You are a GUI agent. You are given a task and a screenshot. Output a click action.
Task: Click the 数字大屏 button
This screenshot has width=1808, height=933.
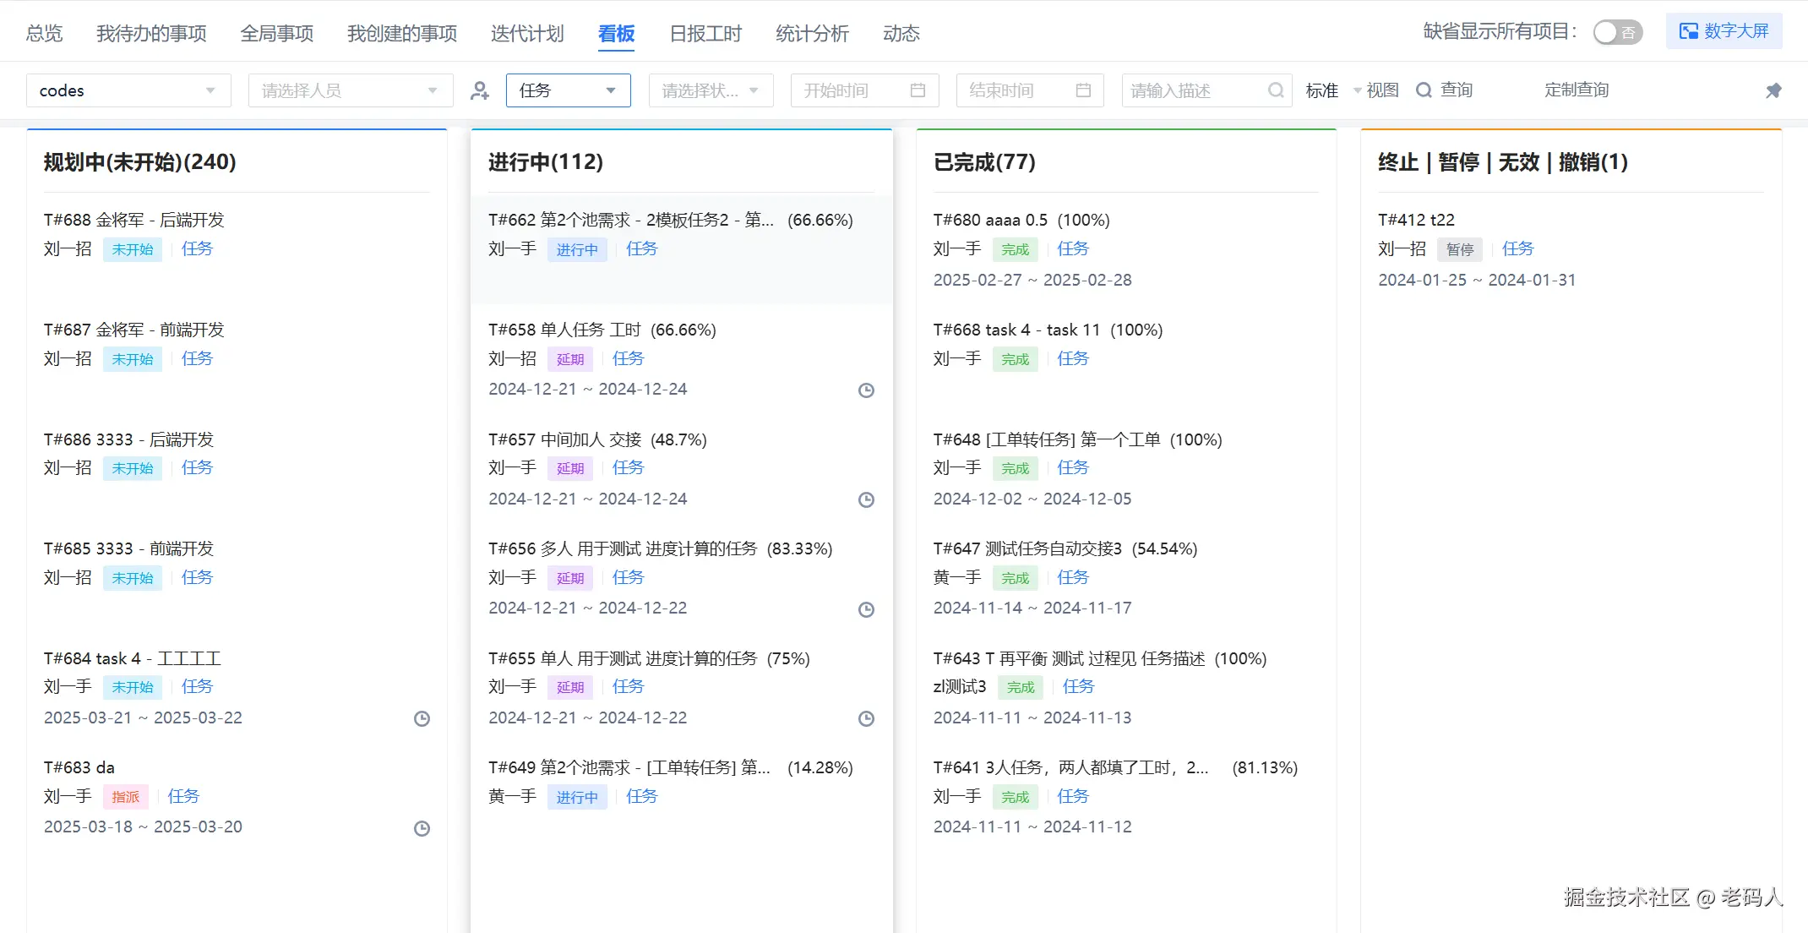click(1724, 31)
